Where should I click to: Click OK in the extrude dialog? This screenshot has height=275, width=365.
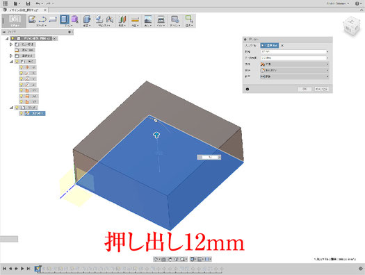305,89
